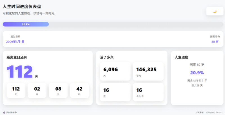Image resolution: width=225 pixels, height=115 pixels.
Task: Click the 预期寿命 value 80 岁
Action: point(215,42)
